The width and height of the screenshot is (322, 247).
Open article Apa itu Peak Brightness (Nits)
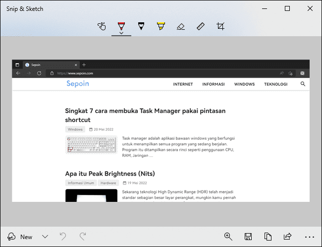click(x=110, y=174)
